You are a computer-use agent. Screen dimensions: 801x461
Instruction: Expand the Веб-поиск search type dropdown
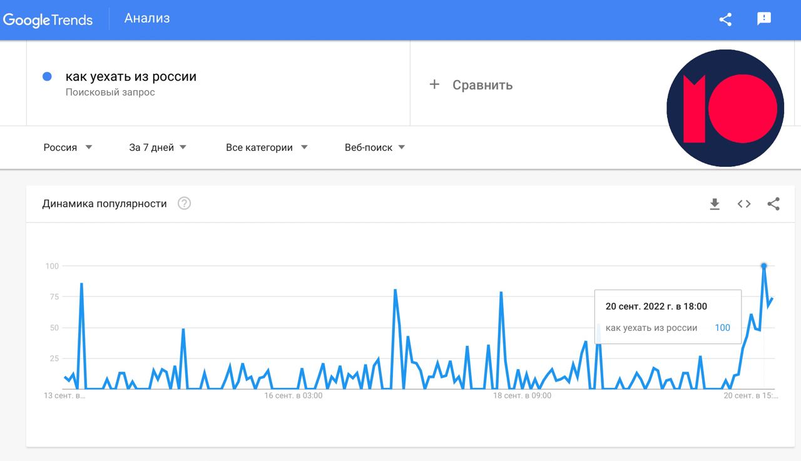point(375,148)
